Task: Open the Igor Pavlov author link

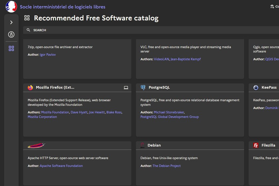Action: point(48,54)
